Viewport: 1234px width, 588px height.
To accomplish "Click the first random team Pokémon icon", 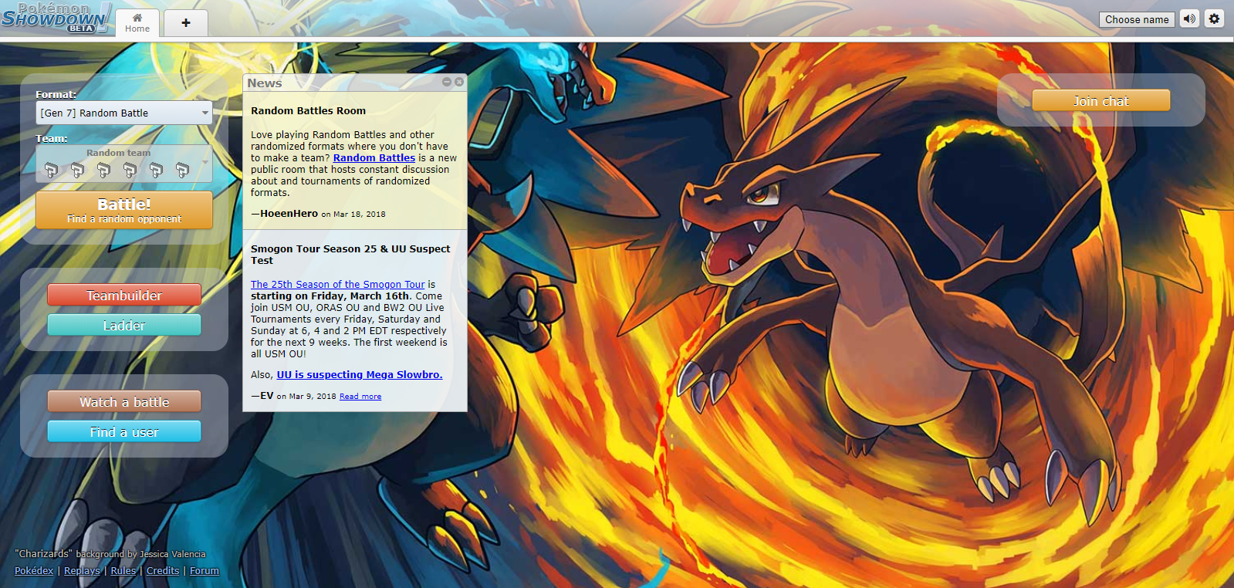I will point(51,170).
